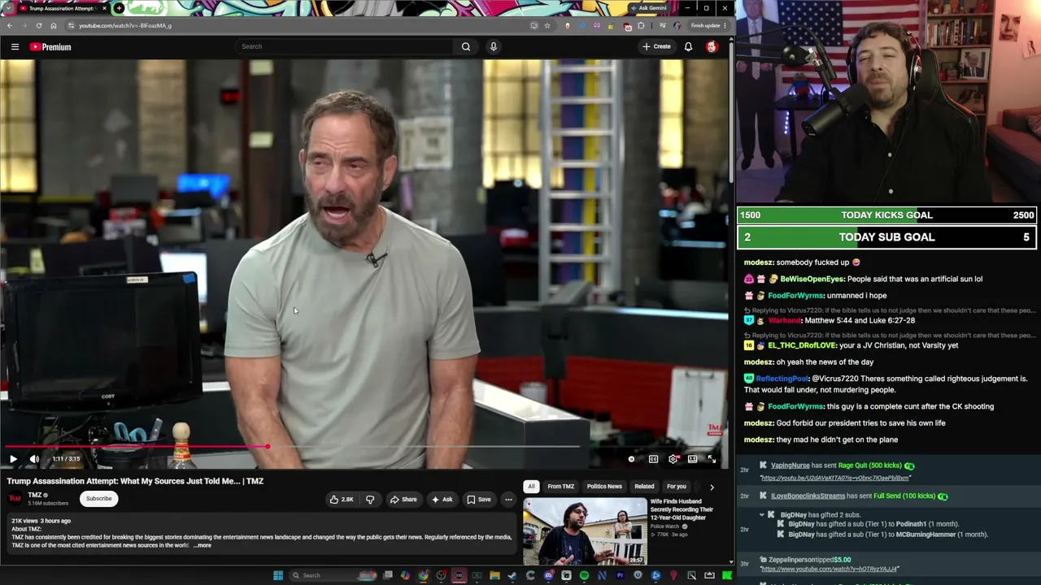The width and height of the screenshot is (1041, 585).
Task: Open Google Chrome from the taskbar
Action: pyautogui.click(x=423, y=575)
